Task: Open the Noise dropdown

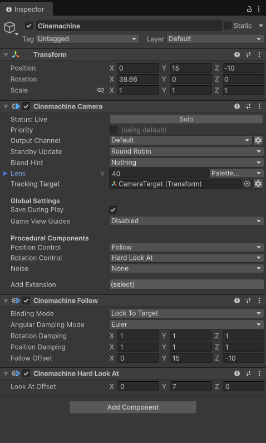Action: 186,268
